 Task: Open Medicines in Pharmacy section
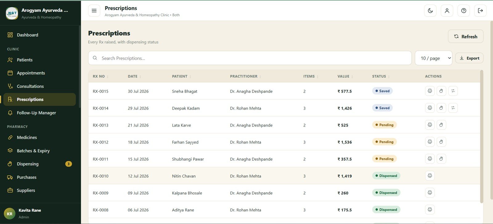coord(39,137)
